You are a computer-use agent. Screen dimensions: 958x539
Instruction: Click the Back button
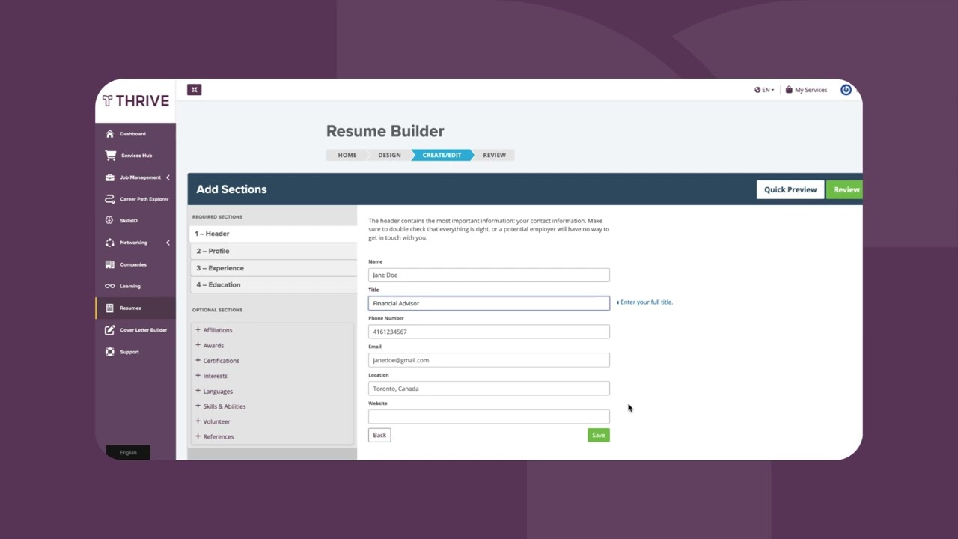[379, 435]
